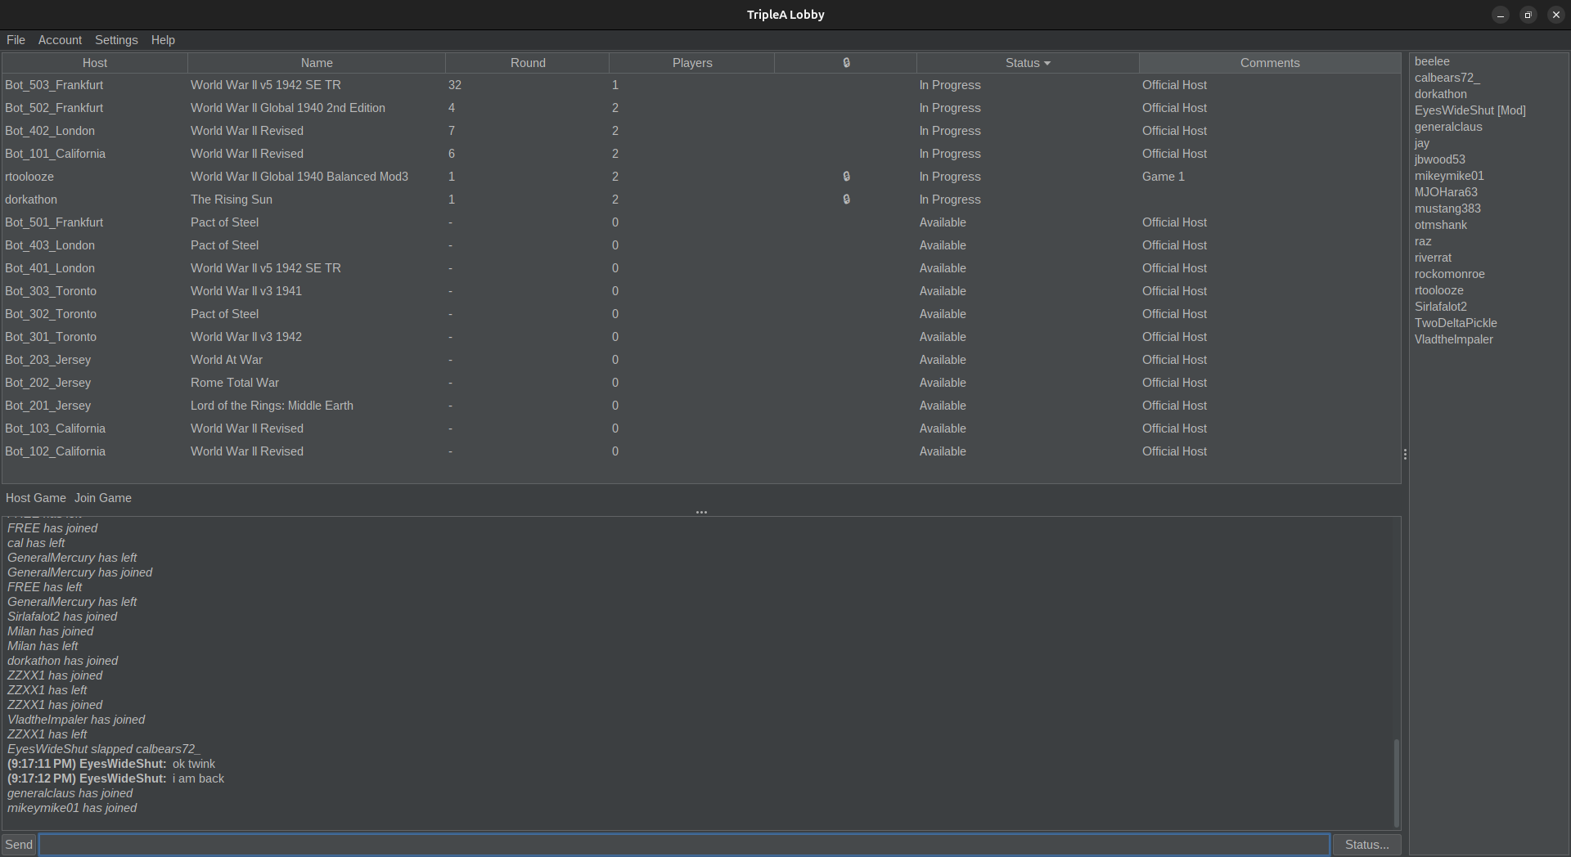Click the 'i am back' chat message

[198, 778]
